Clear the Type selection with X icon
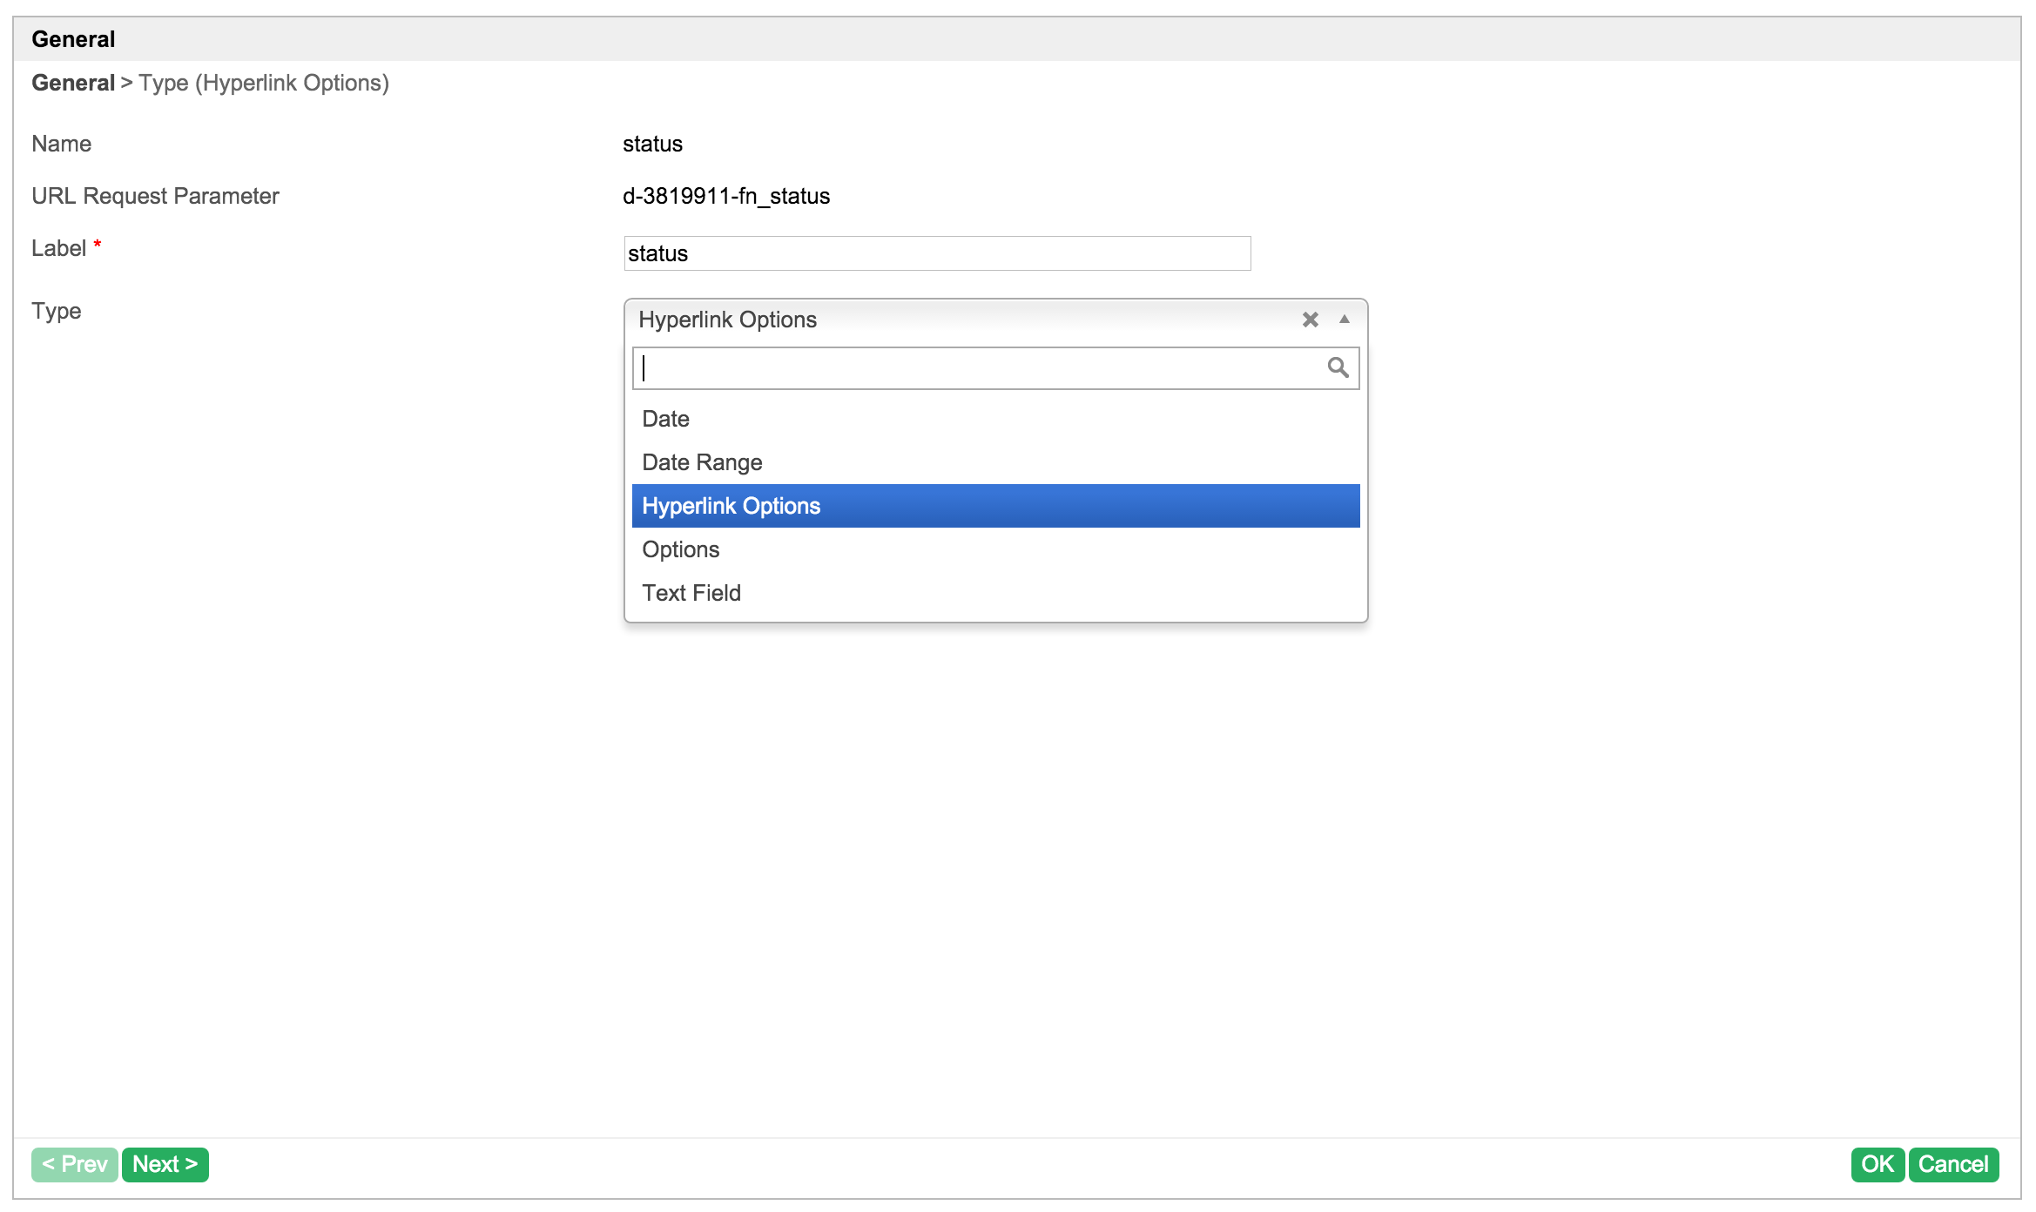 tap(1310, 320)
